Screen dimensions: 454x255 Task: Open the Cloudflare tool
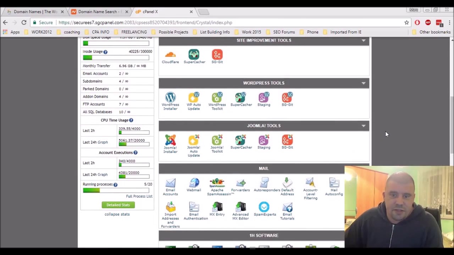(170, 57)
